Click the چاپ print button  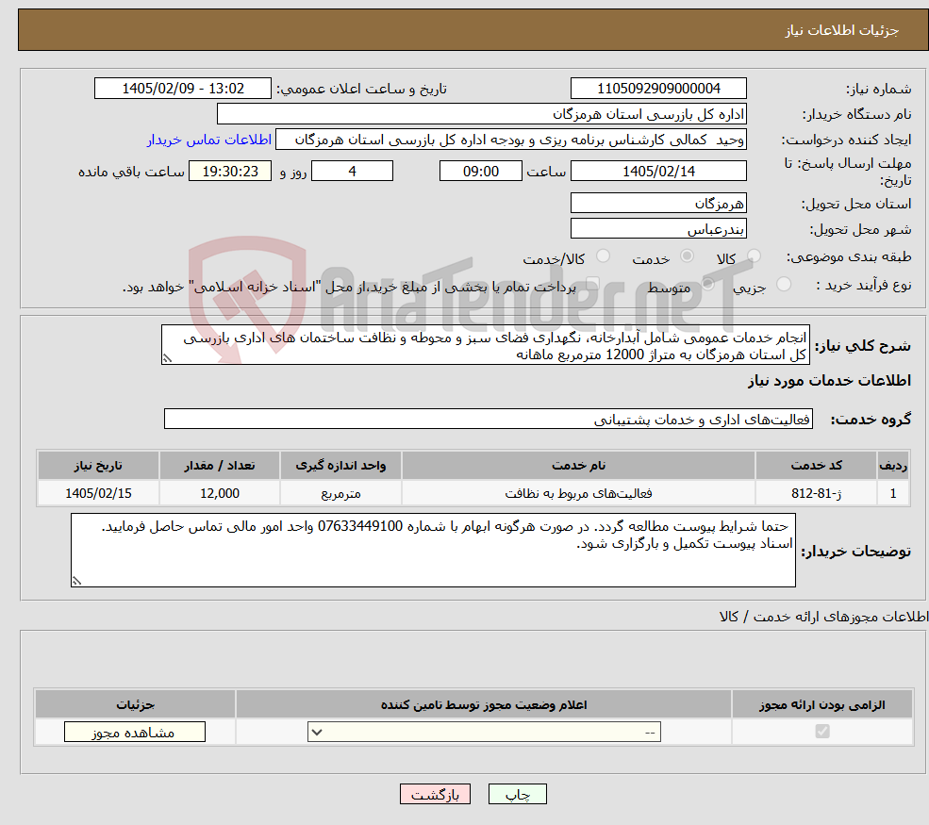tap(517, 794)
